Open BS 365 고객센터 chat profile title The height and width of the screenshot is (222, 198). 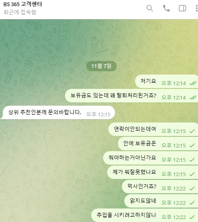[22, 4]
